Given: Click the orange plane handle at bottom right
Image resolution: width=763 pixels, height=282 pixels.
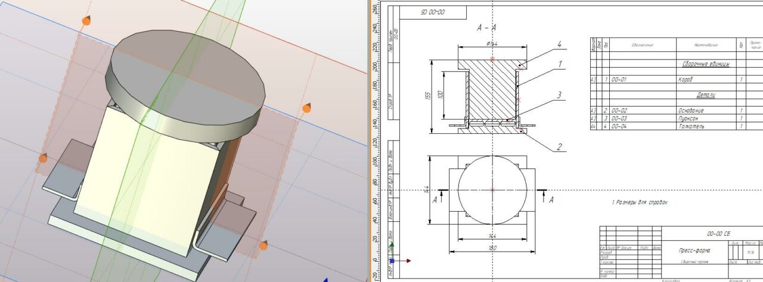Looking at the screenshot, I should pyautogui.click(x=263, y=245).
